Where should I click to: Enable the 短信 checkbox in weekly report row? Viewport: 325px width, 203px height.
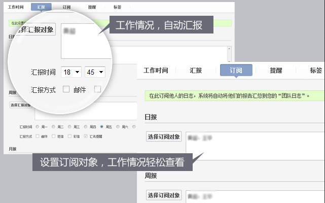[54, 137]
